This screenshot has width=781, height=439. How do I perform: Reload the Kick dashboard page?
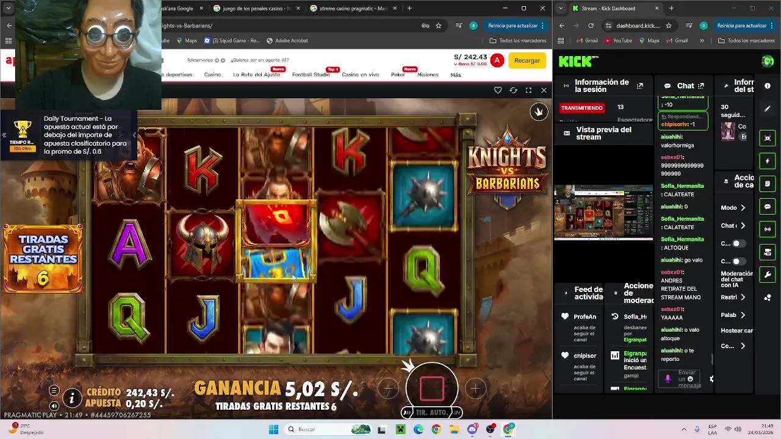coord(591,26)
